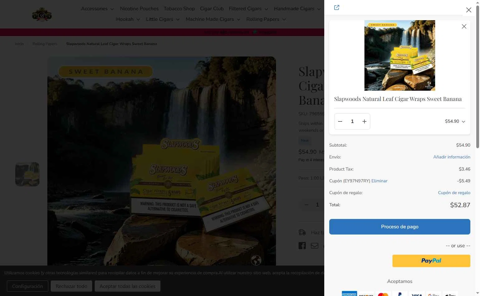
Task: Open main product waterfall image
Action: (x=162, y=161)
